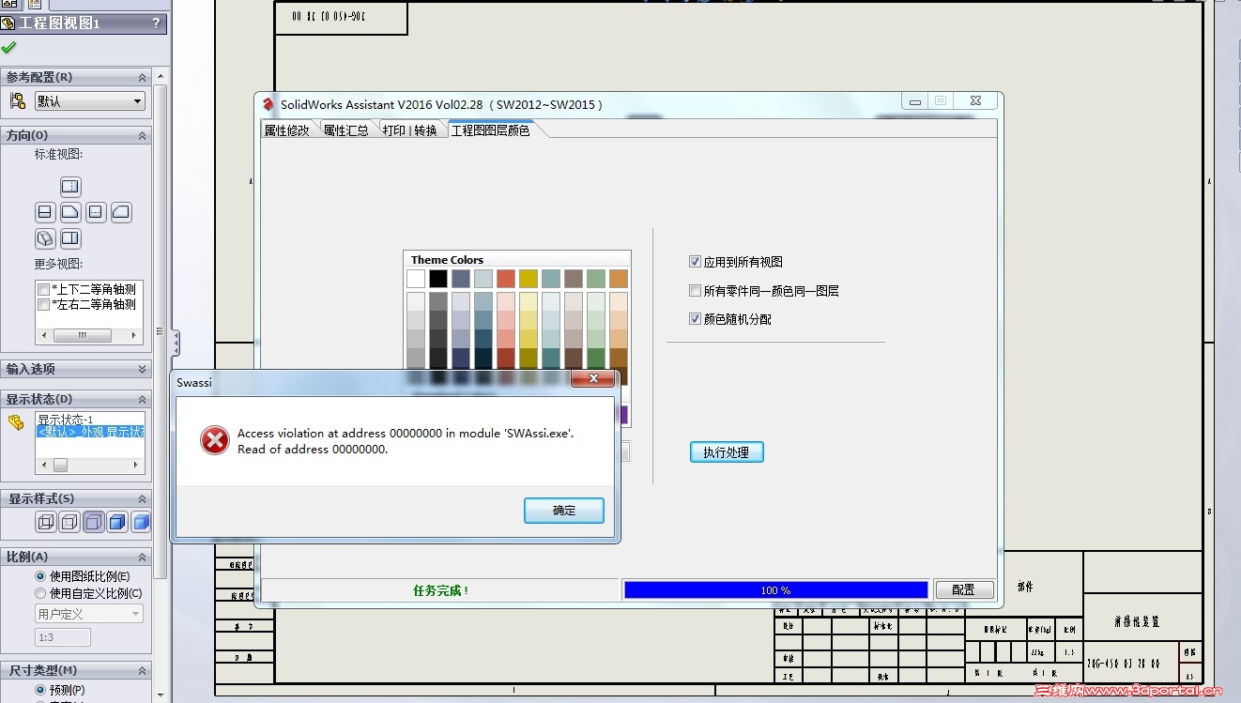
Task: Pick the black theme color swatch
Action: (x=438, y=279)
